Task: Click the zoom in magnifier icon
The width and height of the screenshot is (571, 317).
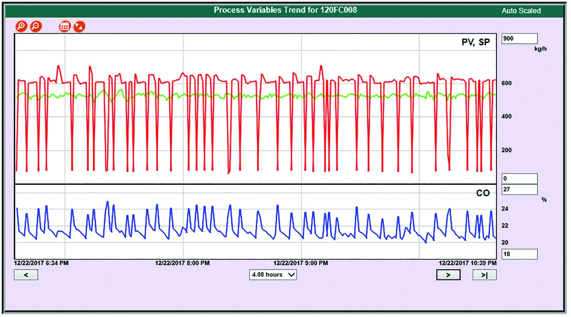Action: [x=21, y=26]
